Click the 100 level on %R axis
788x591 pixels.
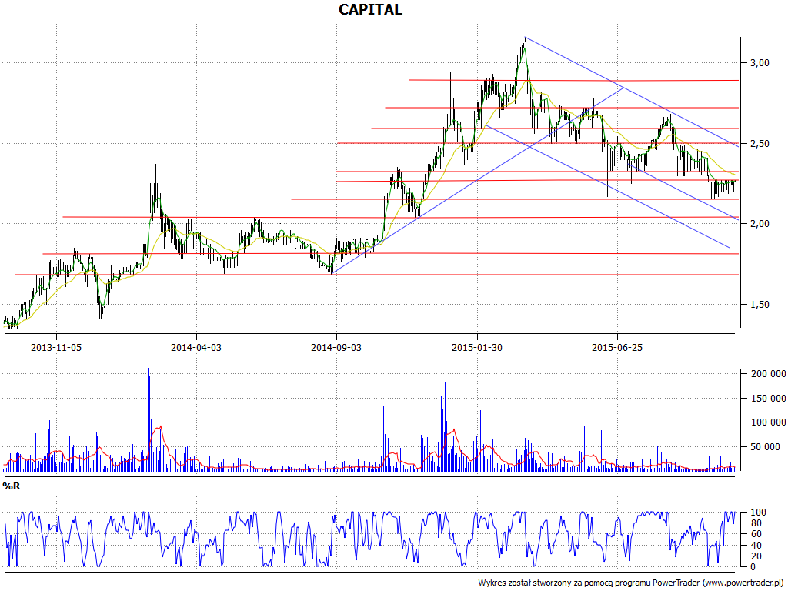click(758, 513)
